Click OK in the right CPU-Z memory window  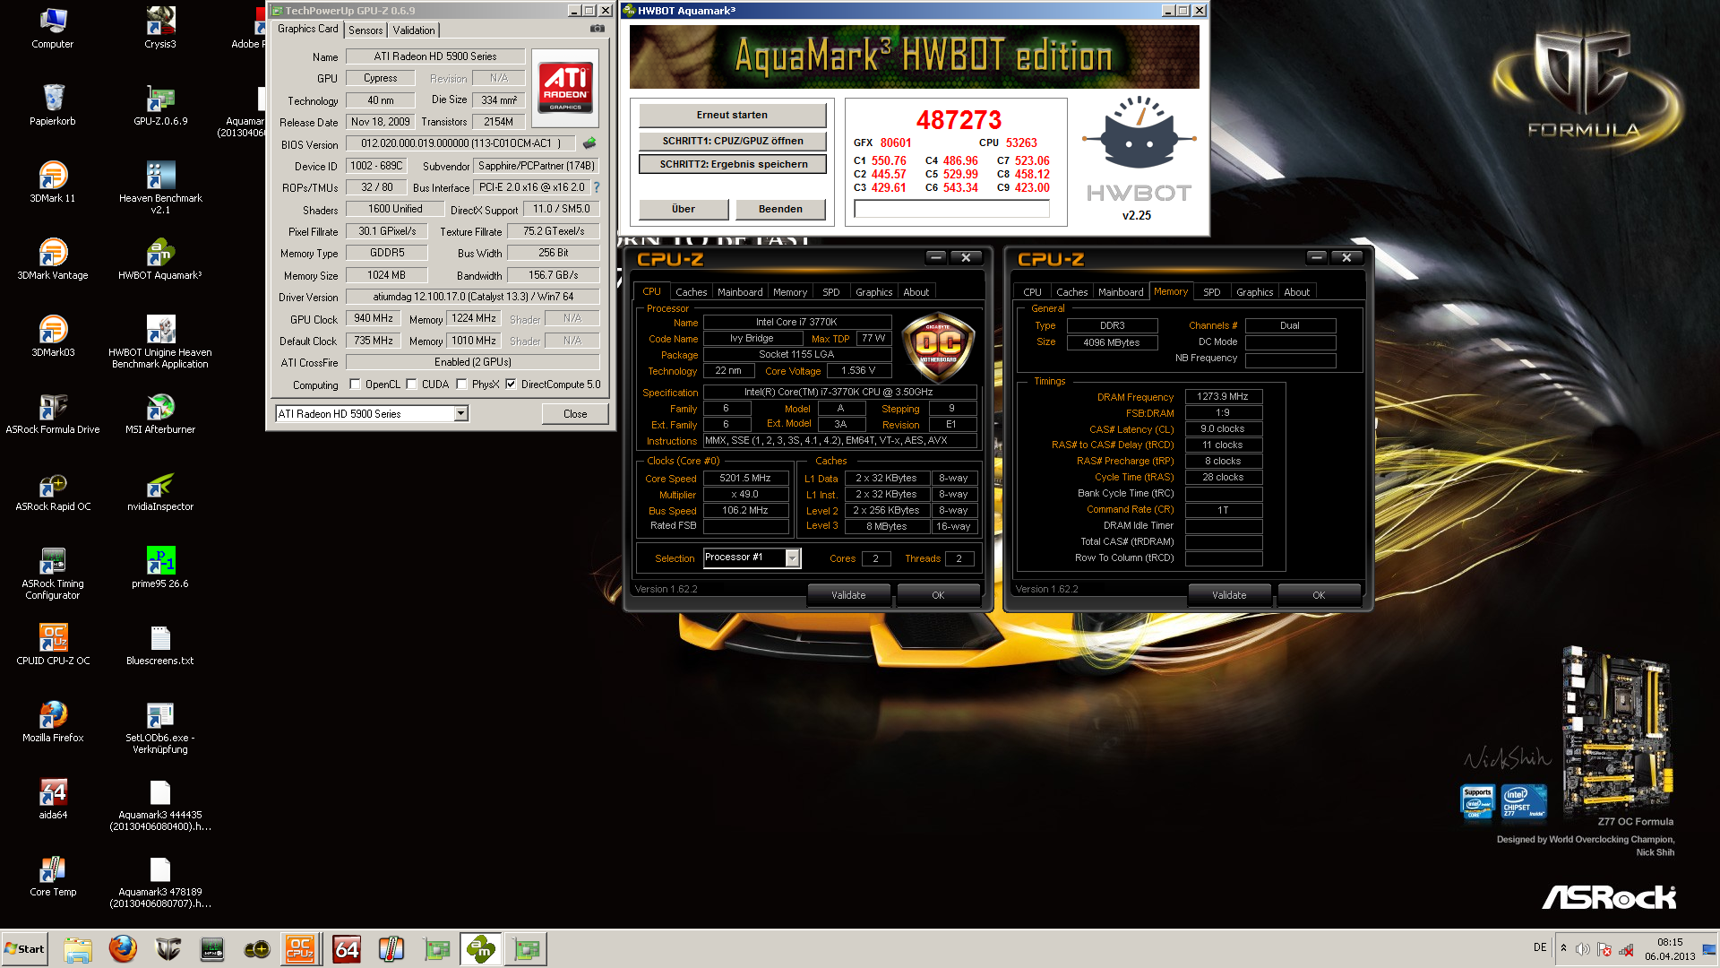(1319, 595)
